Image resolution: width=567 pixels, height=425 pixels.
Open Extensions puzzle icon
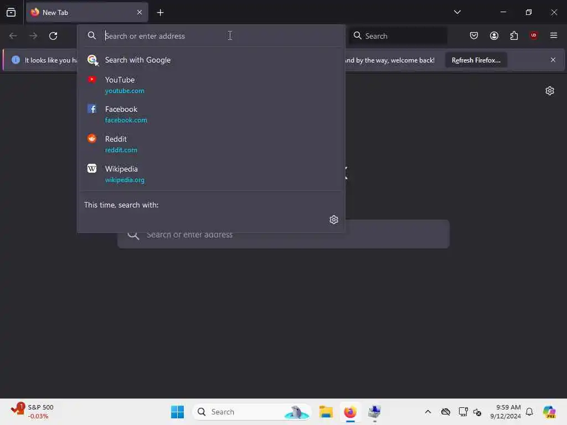point(514,35)
